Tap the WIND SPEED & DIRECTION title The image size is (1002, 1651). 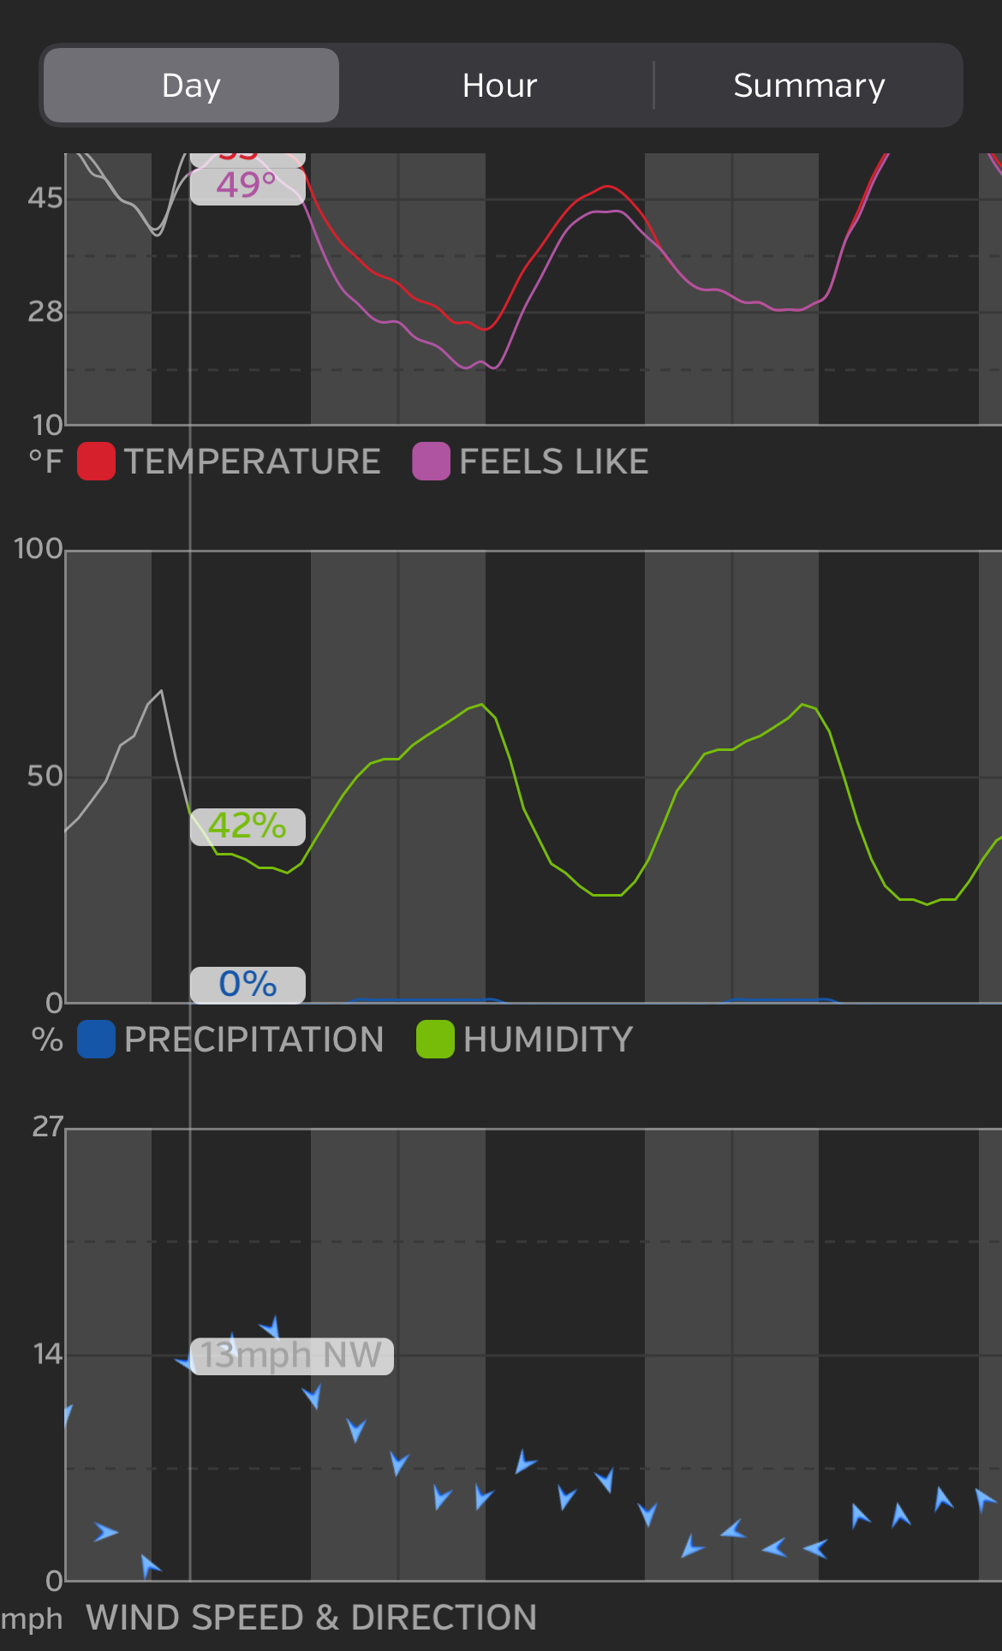pyautogui.click(x=312, y=1618)
